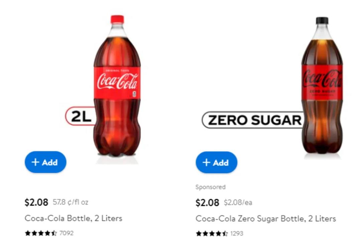The width and height of the screenshot is (361, 240).
Task: Click the $2.08 price of Coca-Cola Bottle
Action: (x=36, y=202)
